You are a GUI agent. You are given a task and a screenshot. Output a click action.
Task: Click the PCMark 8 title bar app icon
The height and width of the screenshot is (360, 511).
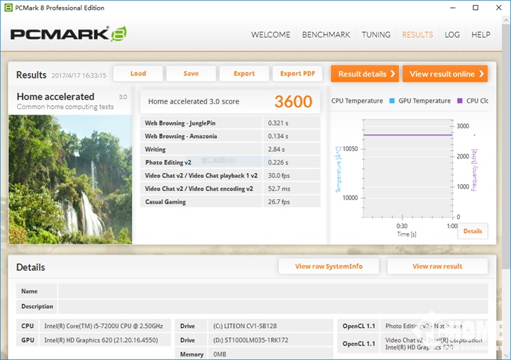tap(9, 8)
